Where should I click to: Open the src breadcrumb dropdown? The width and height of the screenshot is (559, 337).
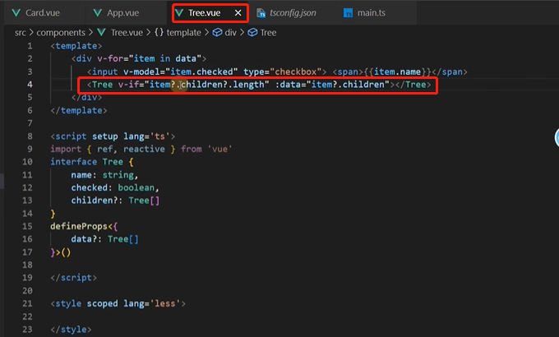(21, 32)
